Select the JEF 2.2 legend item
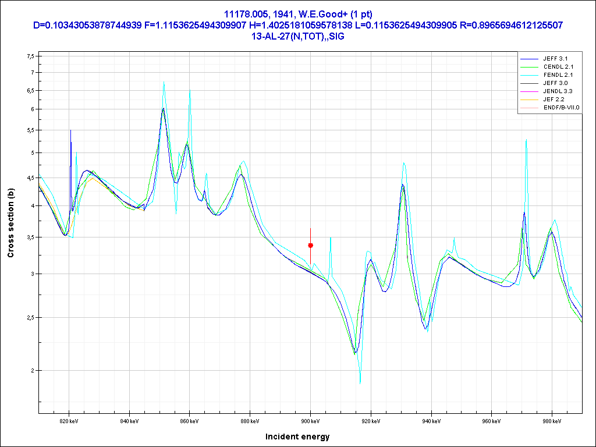The image size is (596, 447). (x=556, y=100)
